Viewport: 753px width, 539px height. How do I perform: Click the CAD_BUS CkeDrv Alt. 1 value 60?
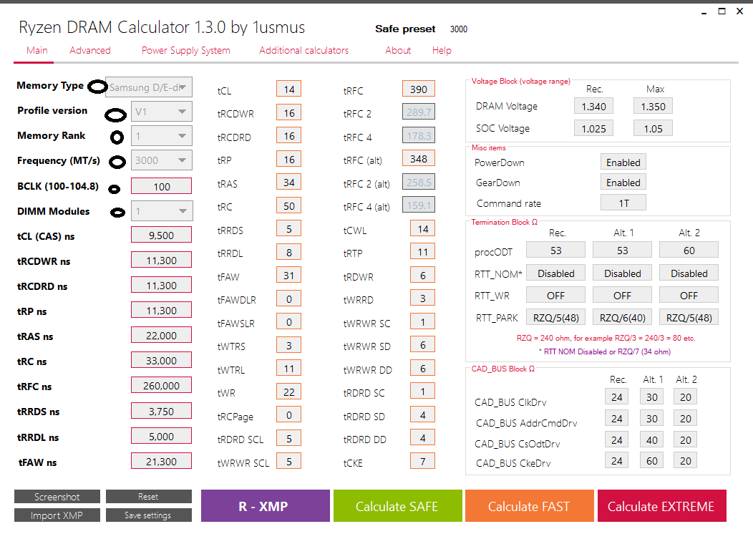[x=651, y=461]
